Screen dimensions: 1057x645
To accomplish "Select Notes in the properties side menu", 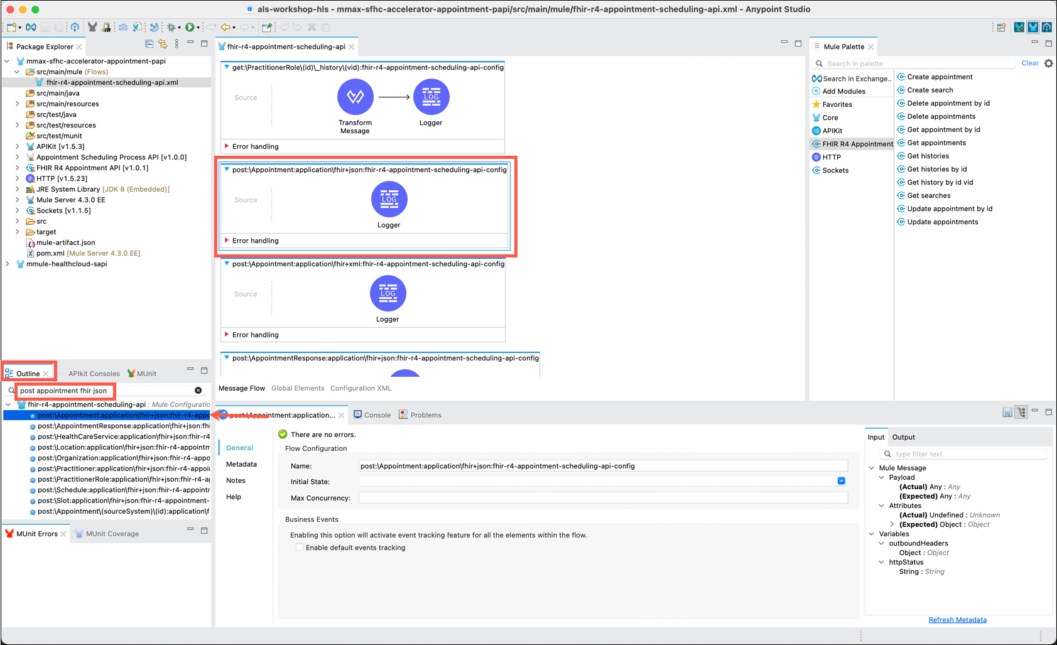I will (x=236, y=480).
